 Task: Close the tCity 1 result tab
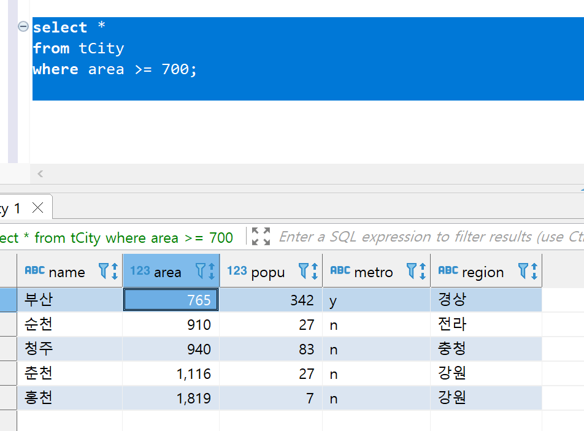(37, 208)
